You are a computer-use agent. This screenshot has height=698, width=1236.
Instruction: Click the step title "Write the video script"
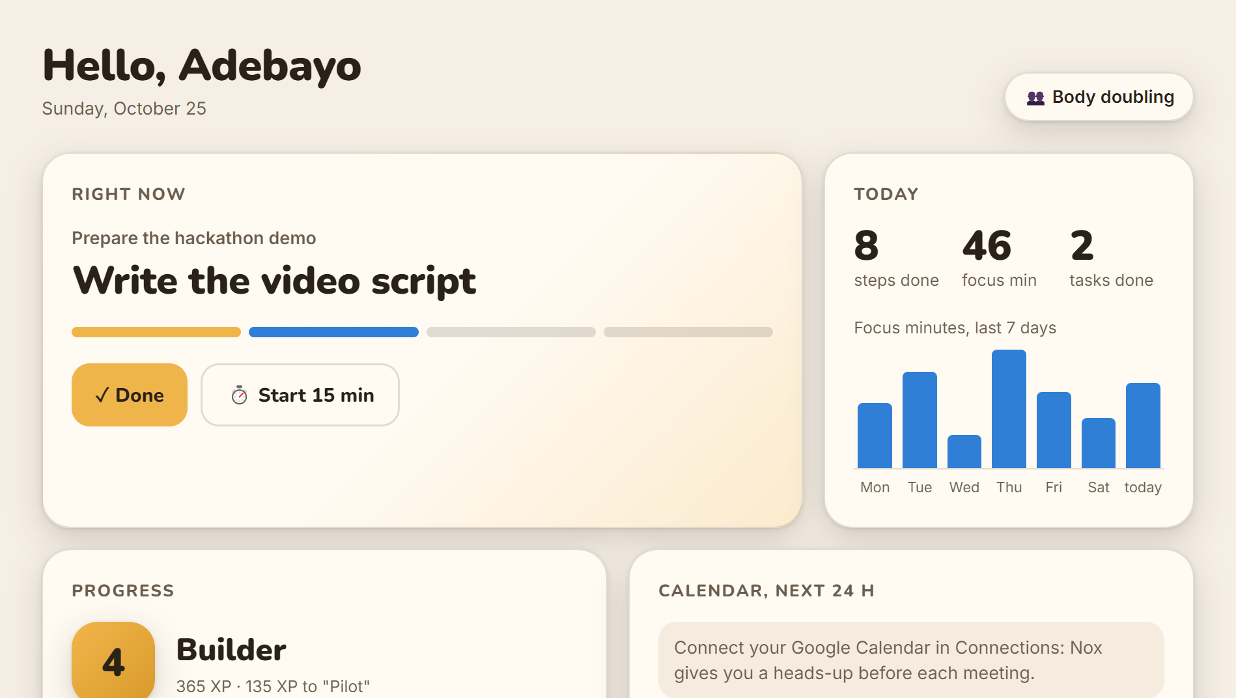coord(274,281)
